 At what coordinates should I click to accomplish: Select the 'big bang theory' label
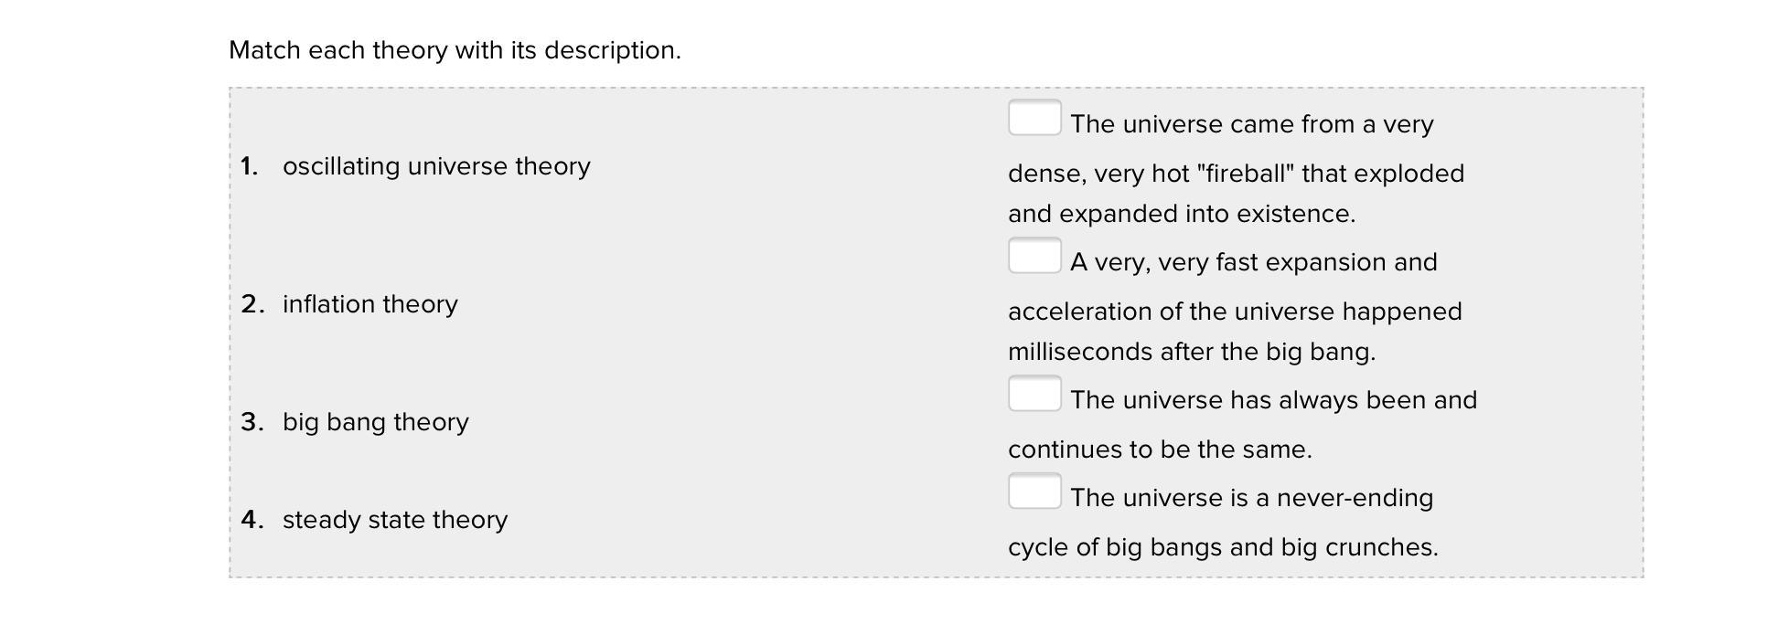click(x=375, y=422)
